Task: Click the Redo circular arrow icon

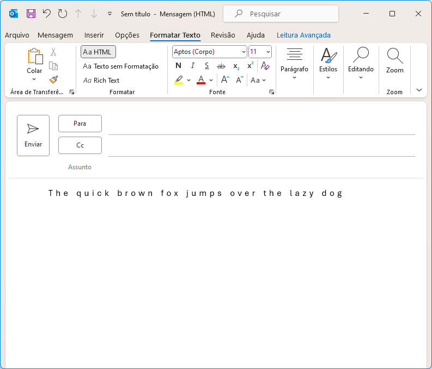Action: (x=63, y=14)
